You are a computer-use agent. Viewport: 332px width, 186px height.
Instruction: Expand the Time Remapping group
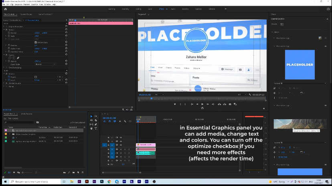4,68
